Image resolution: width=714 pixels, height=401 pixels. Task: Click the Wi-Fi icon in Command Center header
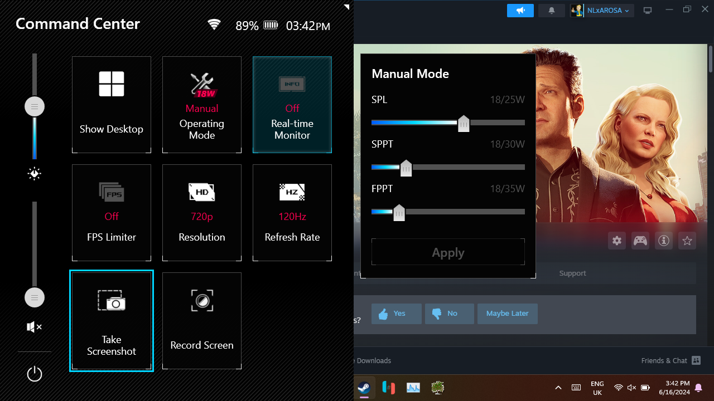214,25
